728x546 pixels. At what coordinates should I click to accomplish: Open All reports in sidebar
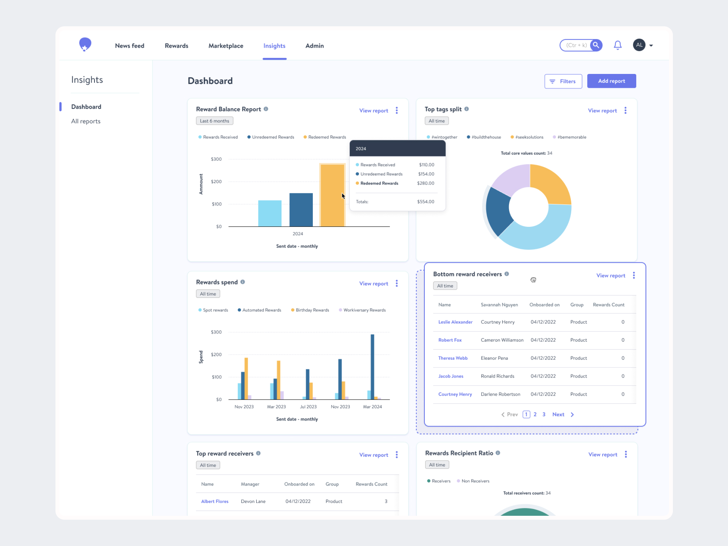(x=86, y=121)
